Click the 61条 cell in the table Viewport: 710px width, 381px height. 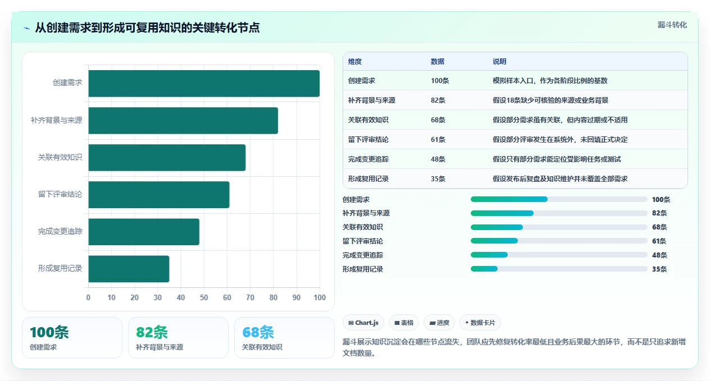(438, 140)
